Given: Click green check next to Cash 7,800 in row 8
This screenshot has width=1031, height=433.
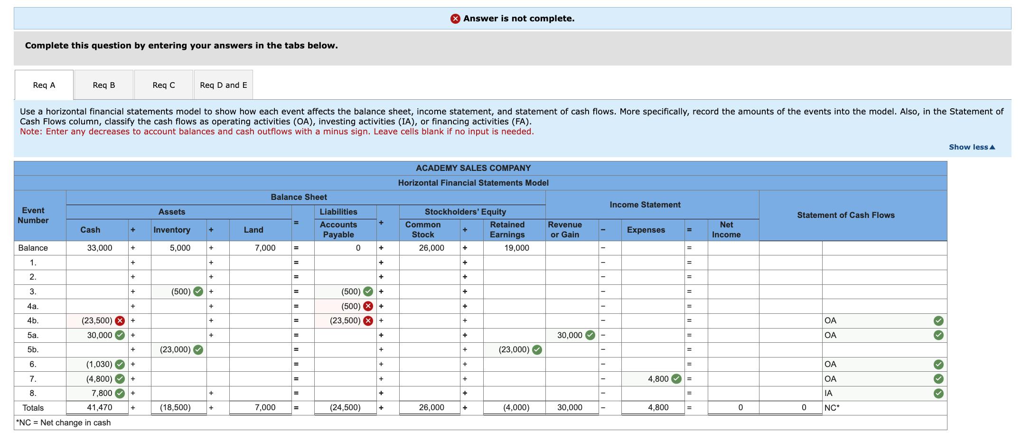Looking at the screenshot, I should coord(120,393).
